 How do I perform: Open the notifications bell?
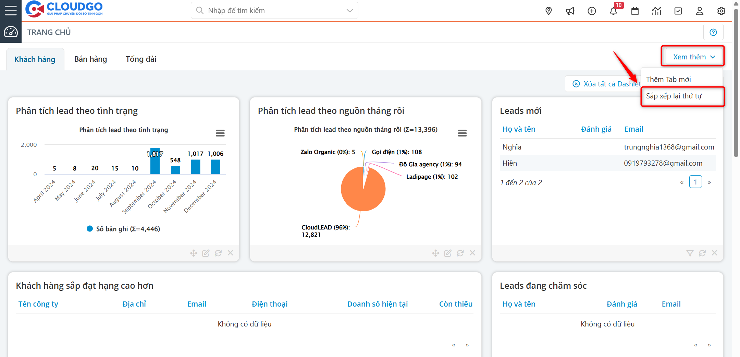click(613, 11)
